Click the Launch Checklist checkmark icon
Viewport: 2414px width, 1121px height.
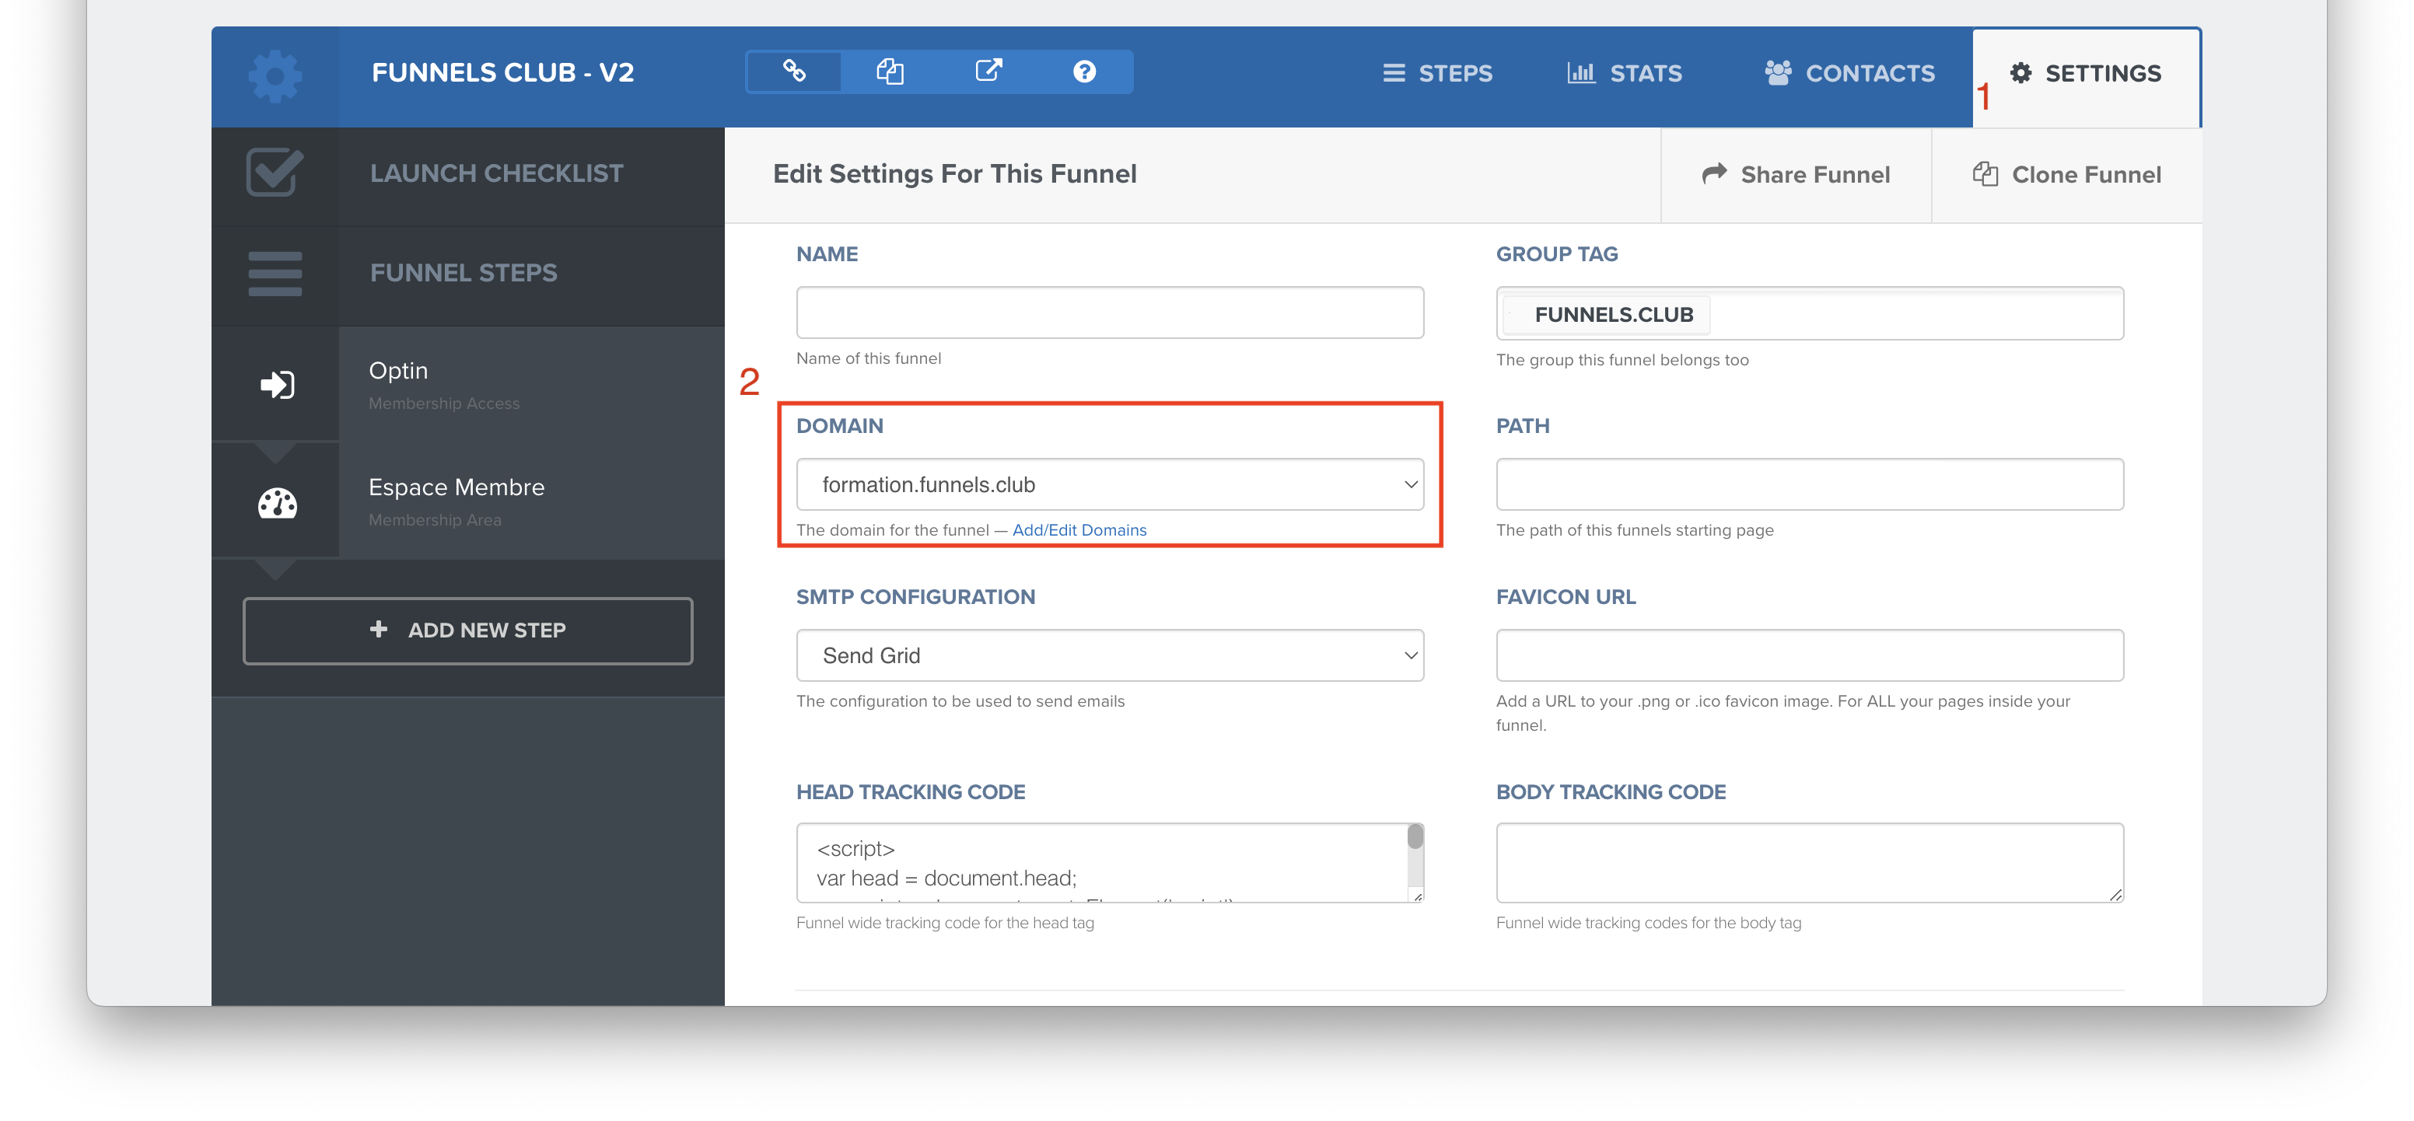(x=275, y=173)
